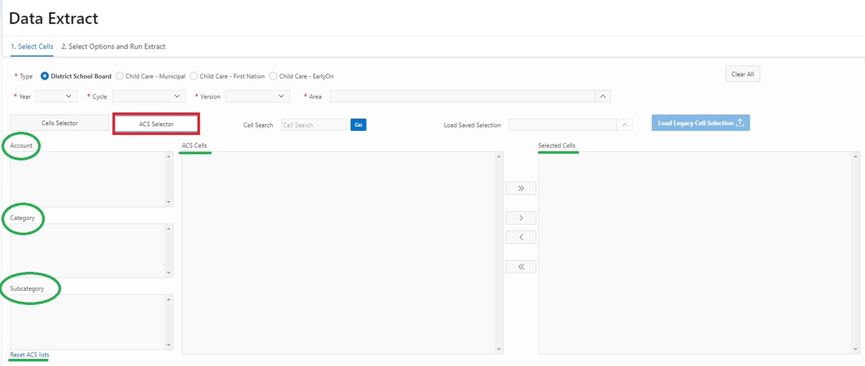Click the ACS Cells list scroll-down arrow
The image size is (865, 366).
click(499, 349)
